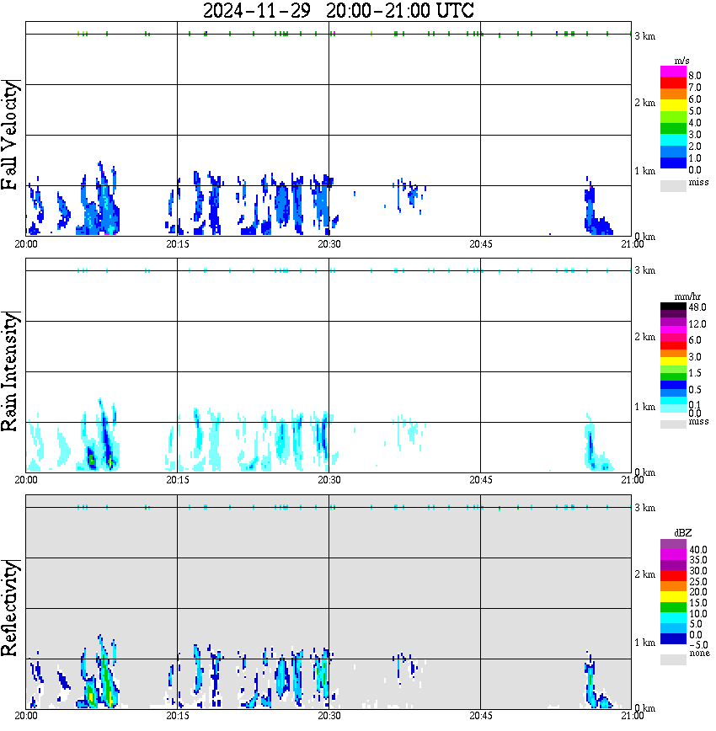716x731 pixels.
Task: Click the 20:45 tick label under Fall Velocity
Action: (x=481, y=244)
